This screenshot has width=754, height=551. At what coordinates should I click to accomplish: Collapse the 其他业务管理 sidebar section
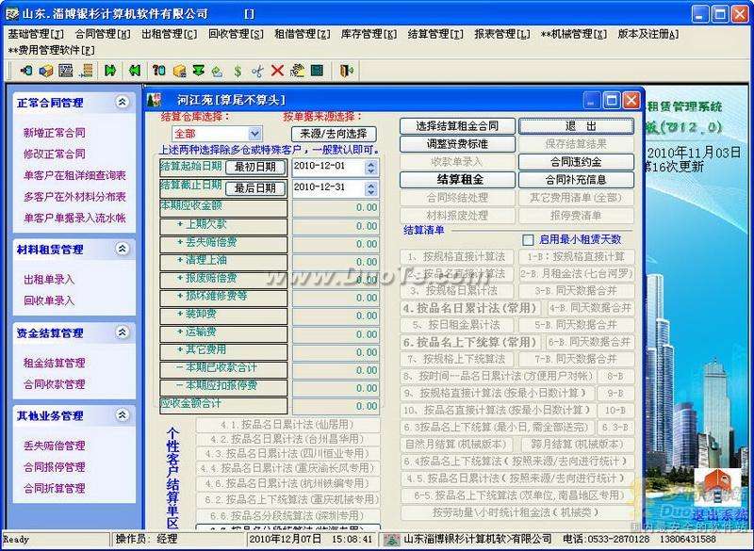coord(123,415)
